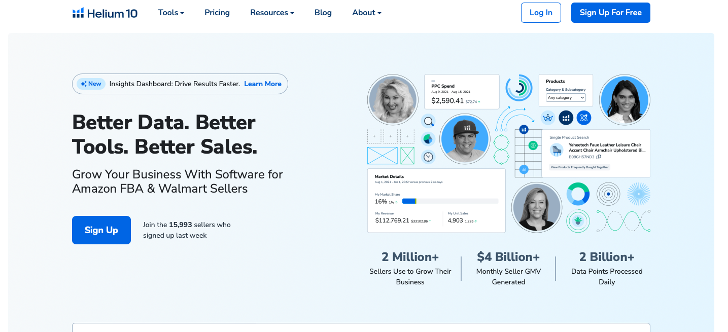
Task: Click the 4,903 unit sales value
Action: pos(456,220)
